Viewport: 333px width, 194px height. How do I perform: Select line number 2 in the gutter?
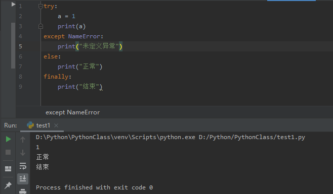click(x=20, y=16)
